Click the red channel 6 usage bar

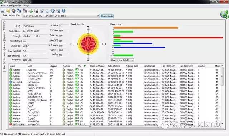pyautogui.click(x=169, y=38)
